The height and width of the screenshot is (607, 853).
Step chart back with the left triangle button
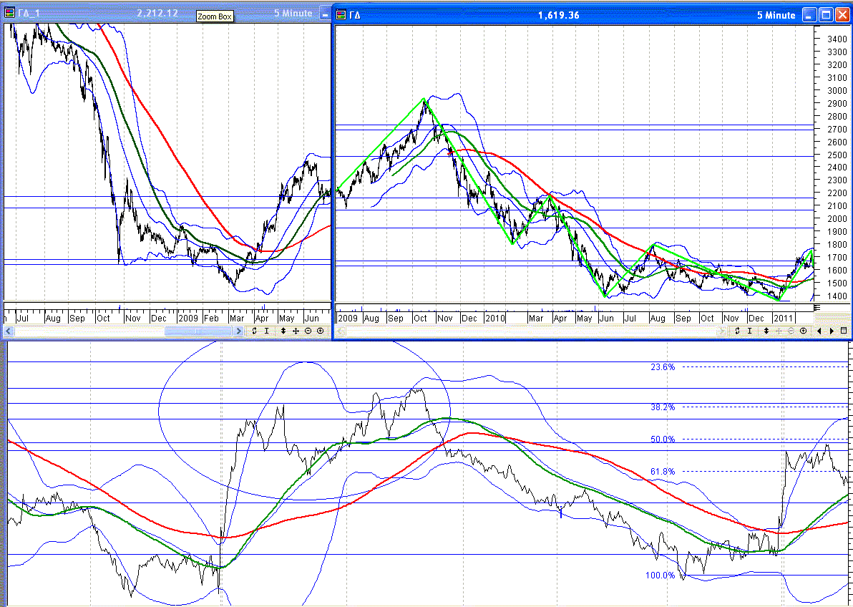coord(820,331)
